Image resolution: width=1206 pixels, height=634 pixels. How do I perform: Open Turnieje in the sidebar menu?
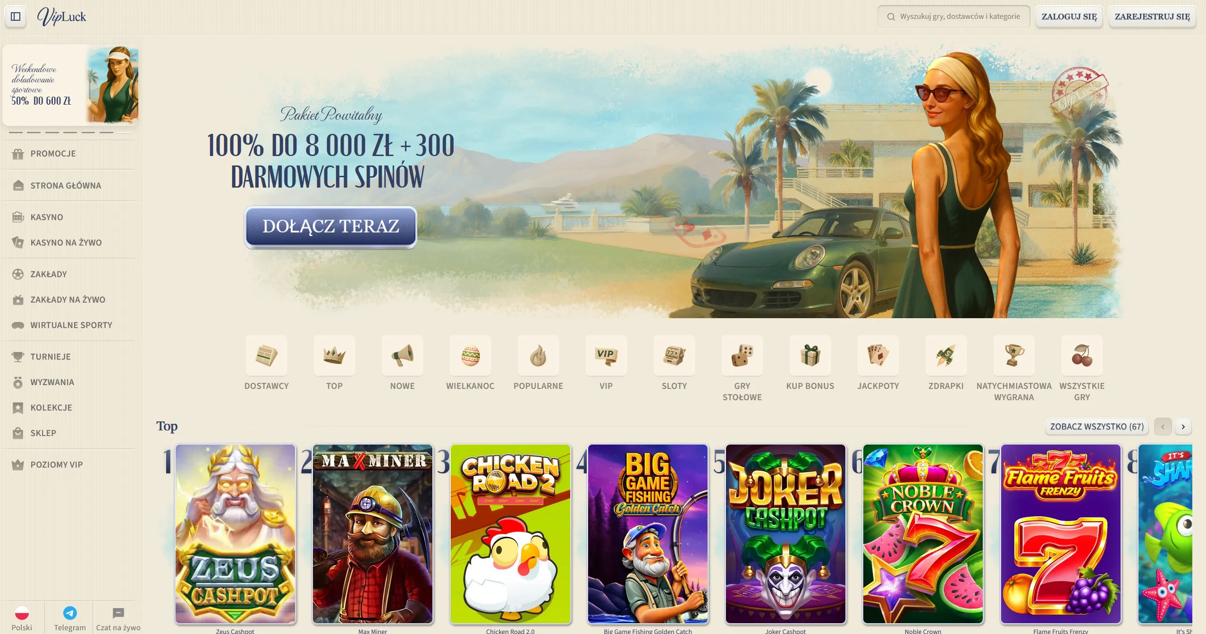(x=51, y=357)
